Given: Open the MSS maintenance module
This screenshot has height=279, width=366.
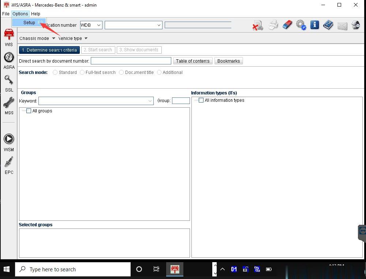Looking at the screenshot, I should coord(9,106).
